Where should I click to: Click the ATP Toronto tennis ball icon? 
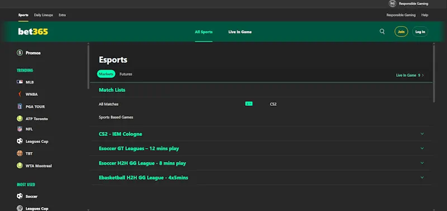click(x=20, y=119)
